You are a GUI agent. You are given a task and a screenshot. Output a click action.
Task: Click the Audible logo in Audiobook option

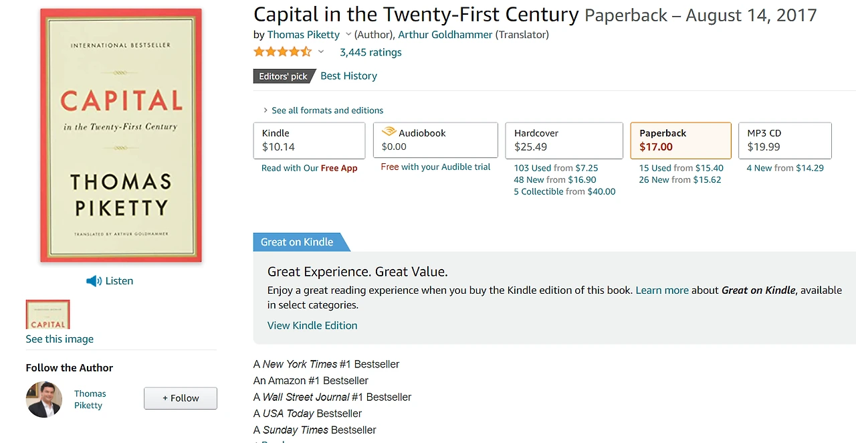[x=389, y=132]
